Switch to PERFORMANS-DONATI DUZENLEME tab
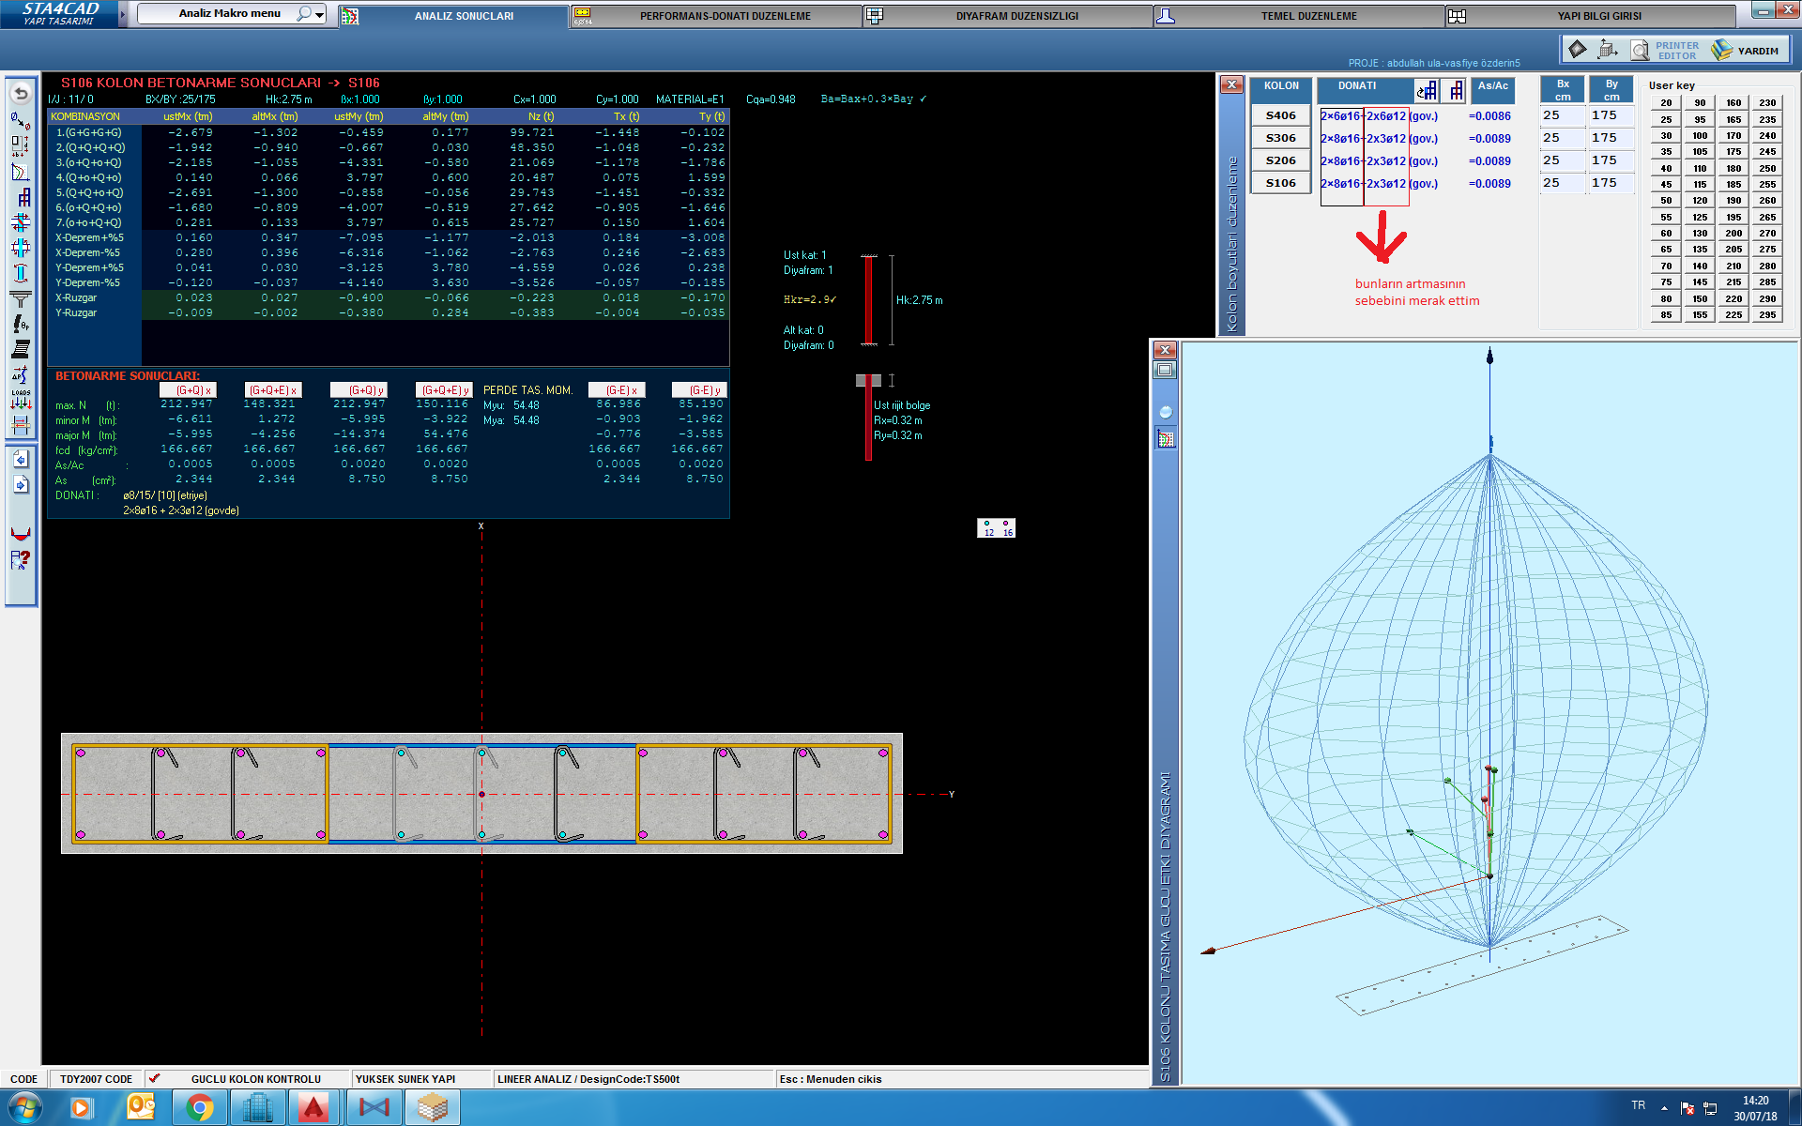This screenshot has width=1802, height=1126. point(725,16)
